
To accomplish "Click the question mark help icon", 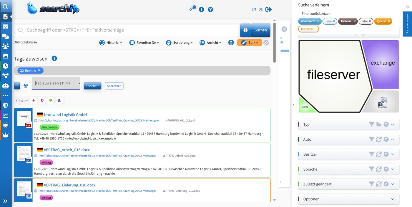I will click(x=210, y=9).
